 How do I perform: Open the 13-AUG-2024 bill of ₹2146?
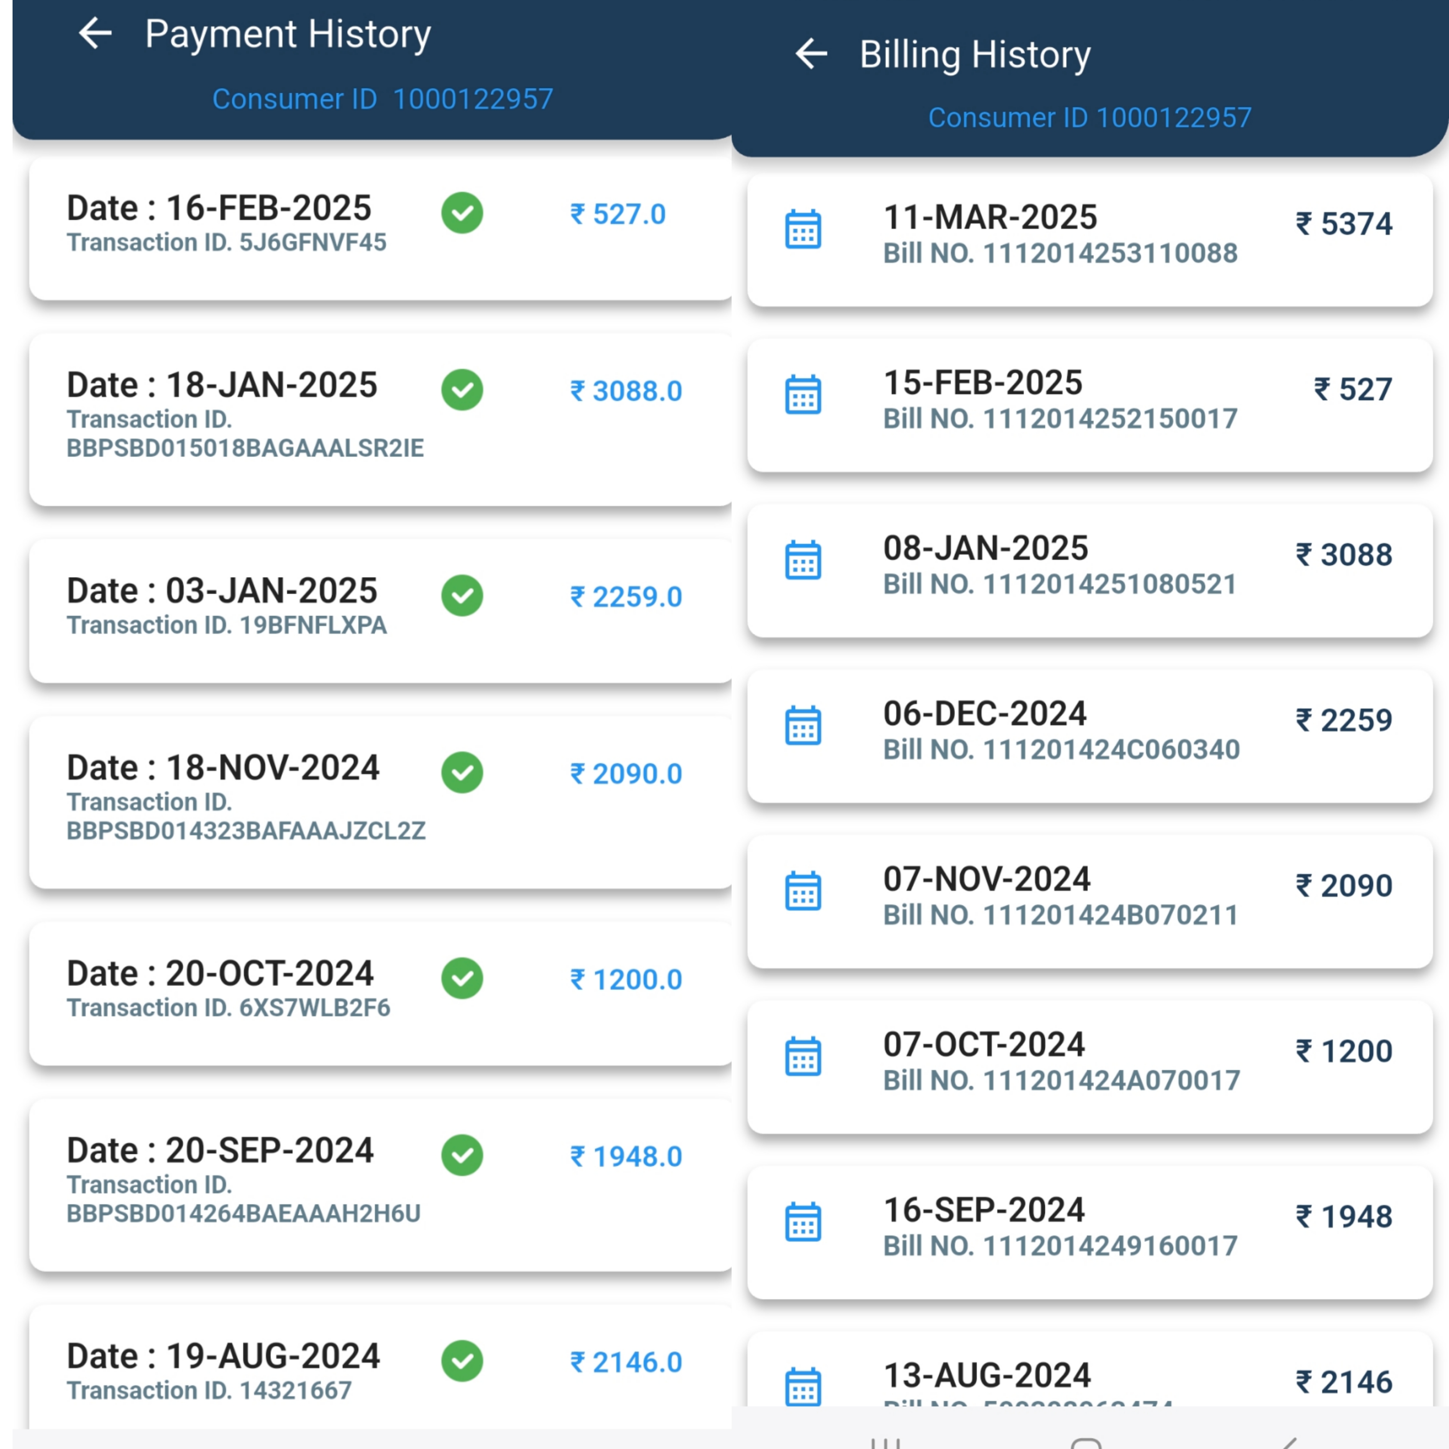(1090, 1369)
